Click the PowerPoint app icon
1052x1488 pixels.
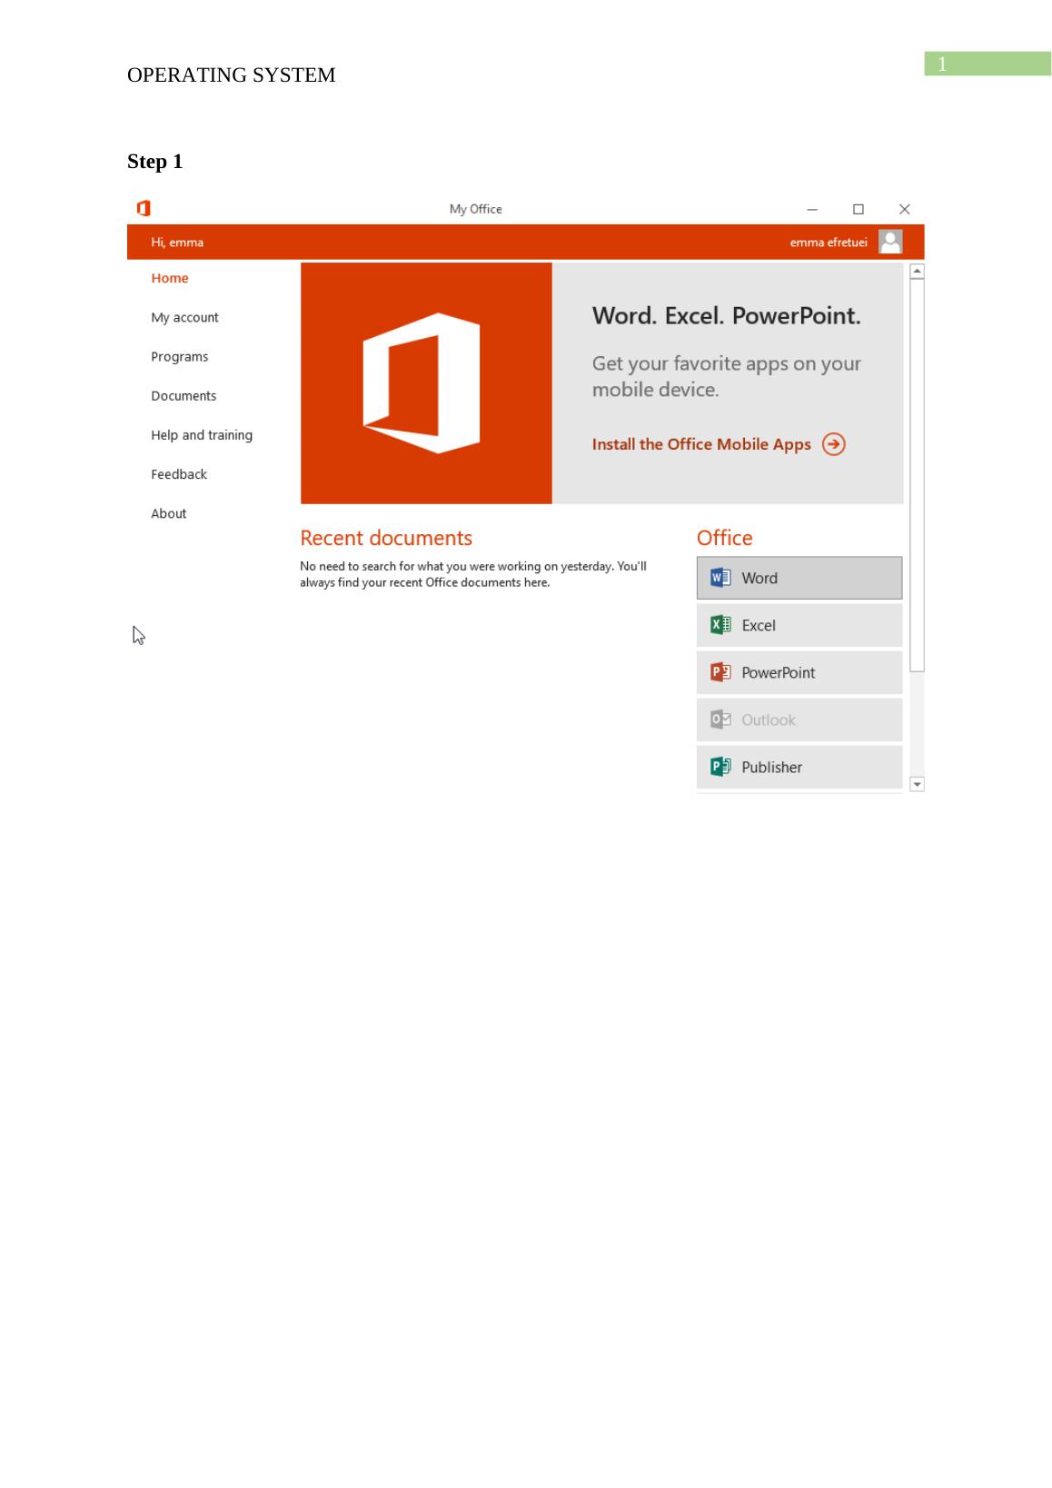coord(720,672)
